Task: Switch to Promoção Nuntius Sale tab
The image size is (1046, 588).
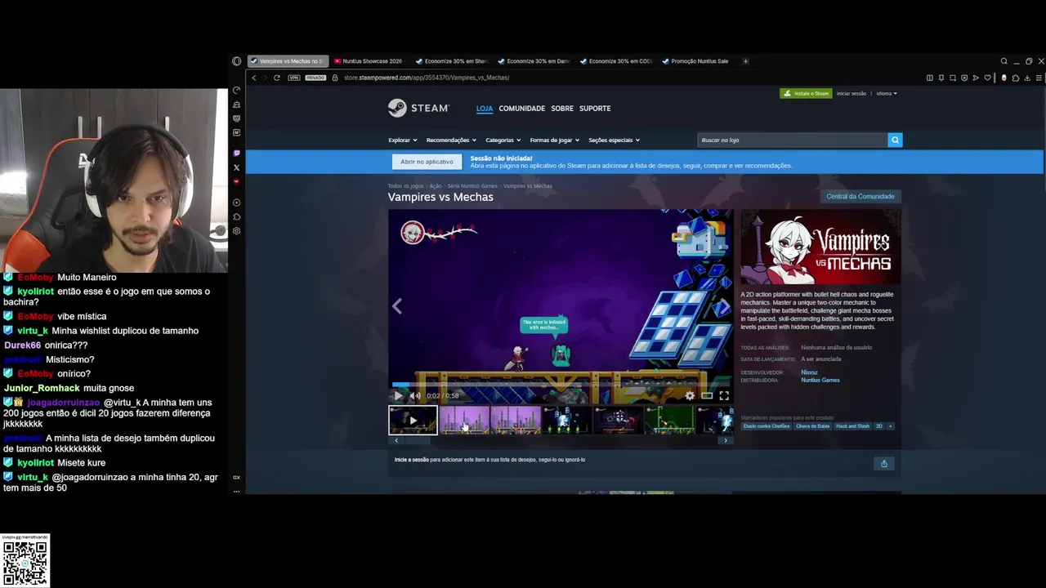Action: pyautogui.click(x=695, y=61)
